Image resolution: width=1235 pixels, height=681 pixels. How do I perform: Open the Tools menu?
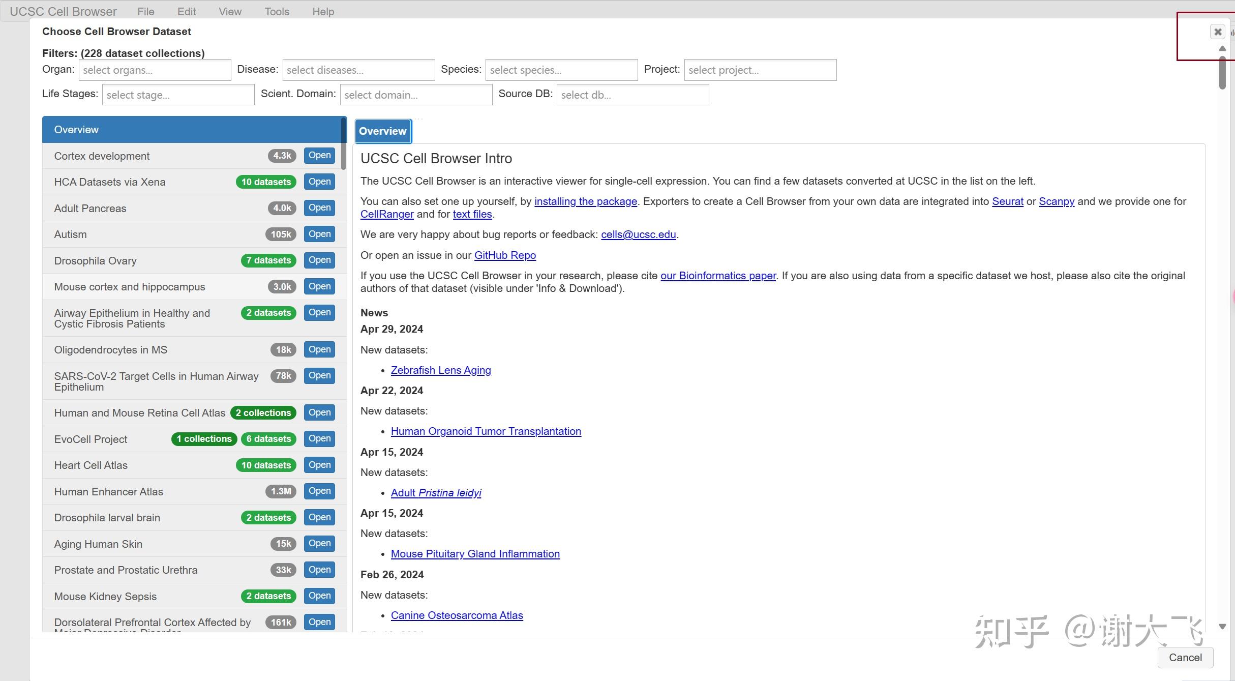click(277, 11)
